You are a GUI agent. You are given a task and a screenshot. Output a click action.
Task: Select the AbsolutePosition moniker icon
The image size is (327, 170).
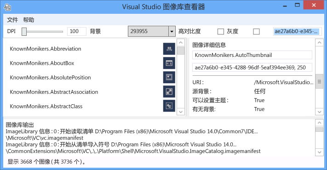[169, 77]
